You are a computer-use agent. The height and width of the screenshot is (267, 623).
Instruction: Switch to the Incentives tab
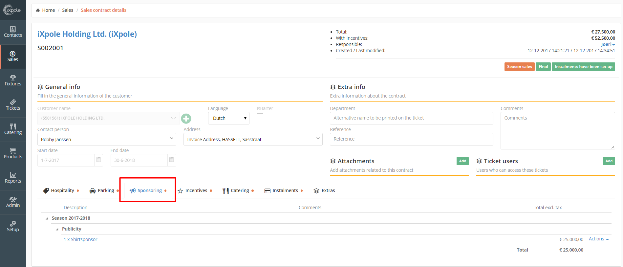195,190
